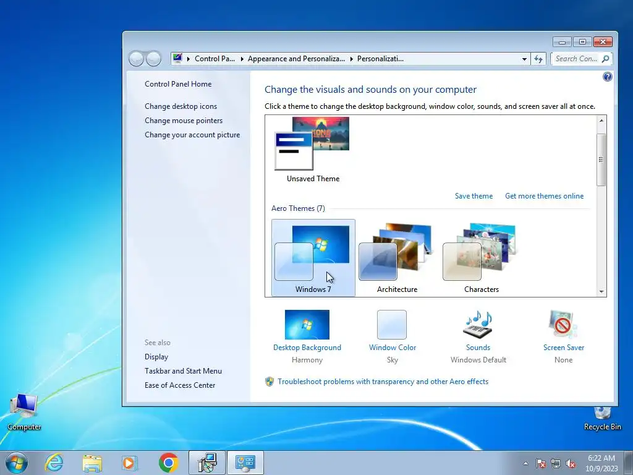Image resolution: width=633 pixels, height=475 pixels.
Task: Click Get more themes online
Action: click(x=544, y=196)
